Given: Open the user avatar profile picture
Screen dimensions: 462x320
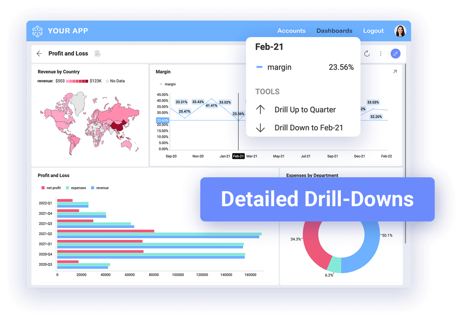Looking at the screenshot, I should 400,31.
